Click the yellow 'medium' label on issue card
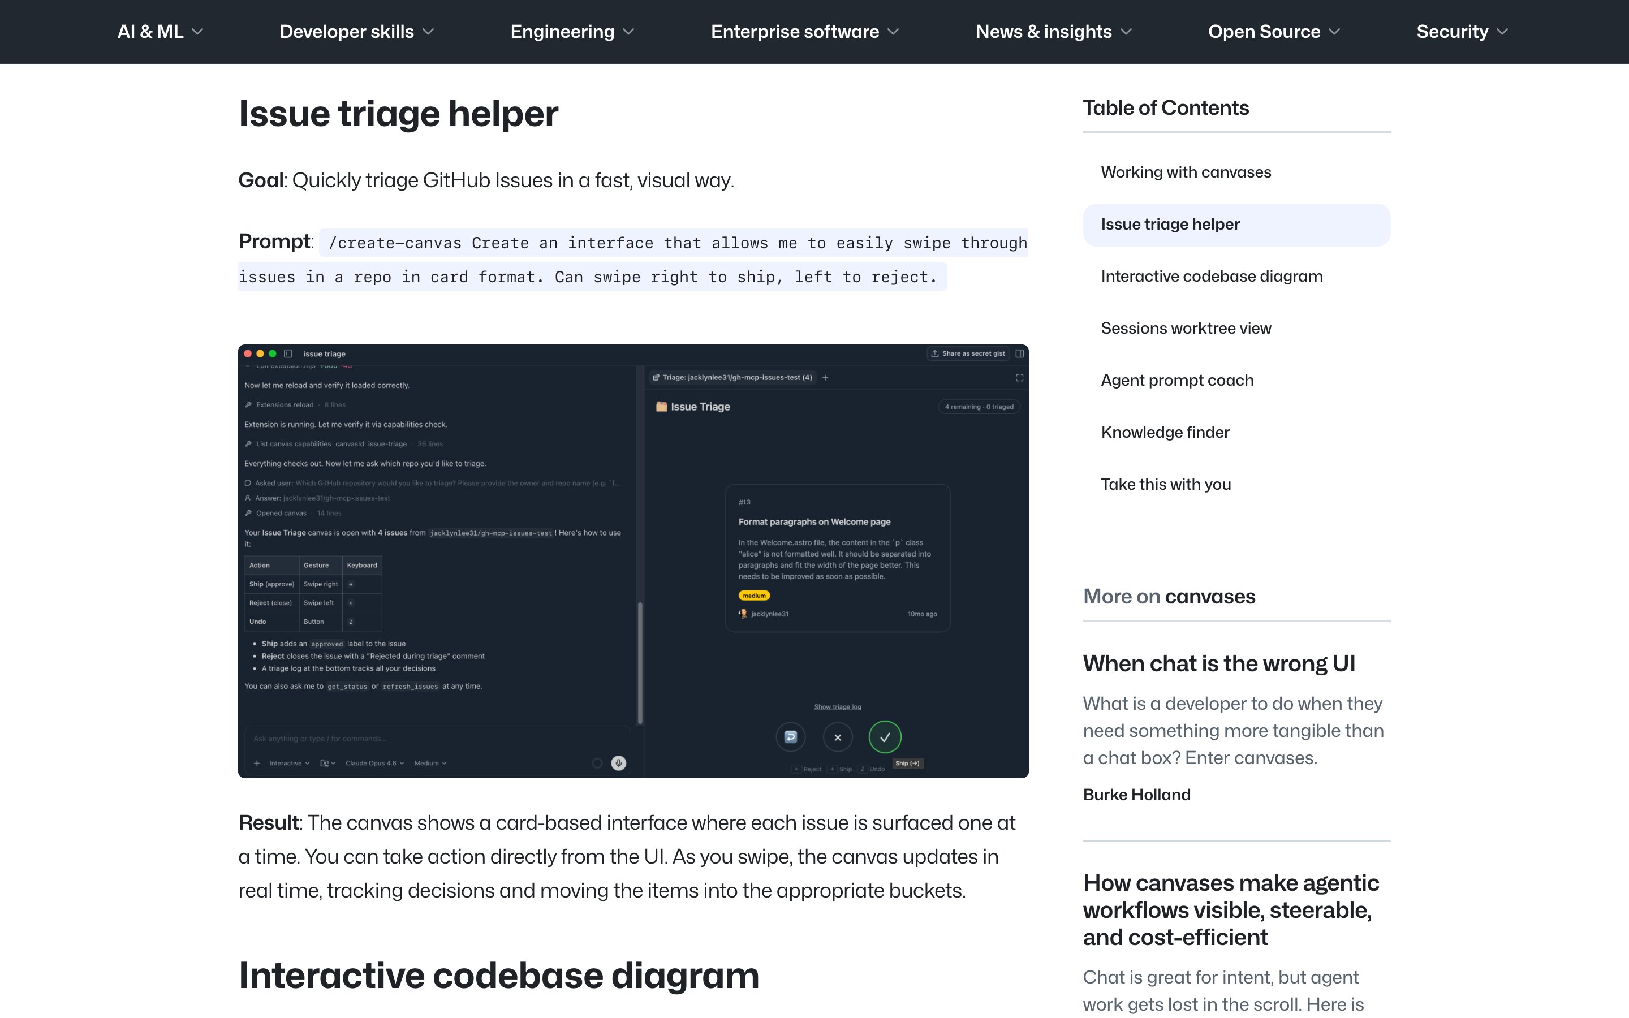The height and width of the screenshot is (1018, 1629). [754, 596]
